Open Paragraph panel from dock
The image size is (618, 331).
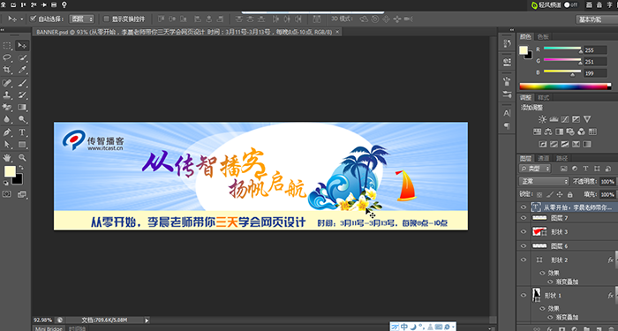point(507,125)
